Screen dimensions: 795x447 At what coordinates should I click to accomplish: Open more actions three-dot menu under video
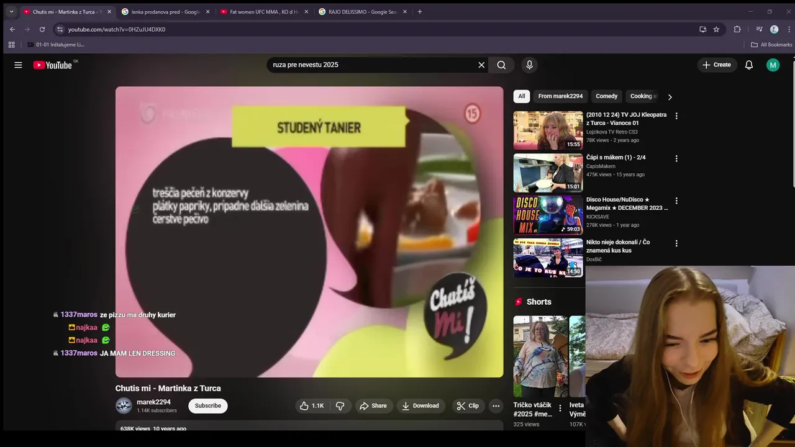click(496, 405)
